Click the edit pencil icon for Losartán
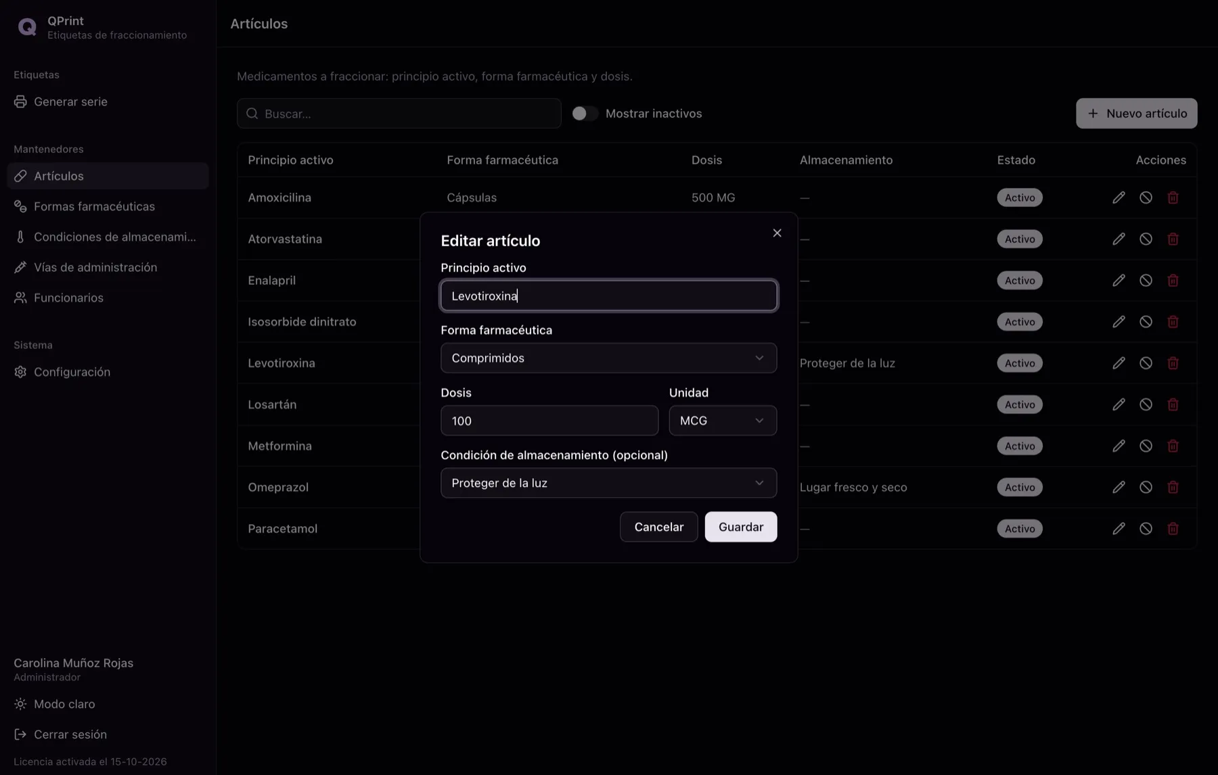This screenshot has width=1218, height=775. (x=1119, y=404)
